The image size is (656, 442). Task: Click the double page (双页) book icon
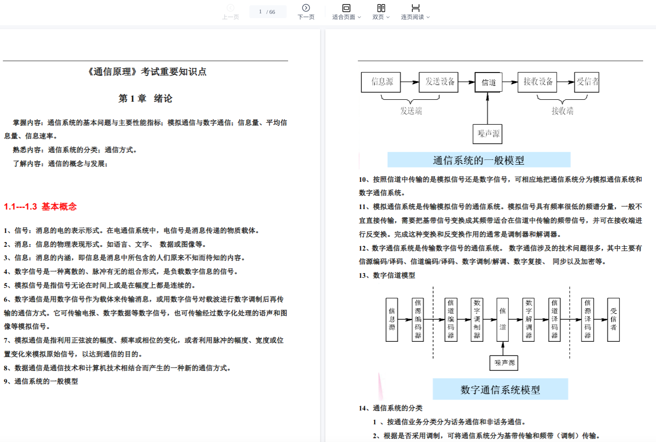tap(381, 8)
